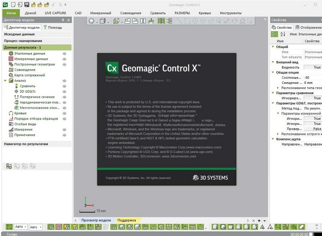Image resolution: width=322 pixels, height=236 pixels.
Task: Switch to the LIVE CAPTURE tab
Action: pyautogui.click(x=55, y=13)
